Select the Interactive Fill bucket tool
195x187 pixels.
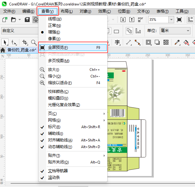click(x=186, y=43)
